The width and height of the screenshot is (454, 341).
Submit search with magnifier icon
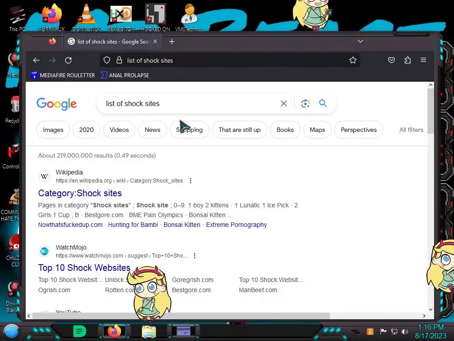pyautogui.click(x=323, y=103)
